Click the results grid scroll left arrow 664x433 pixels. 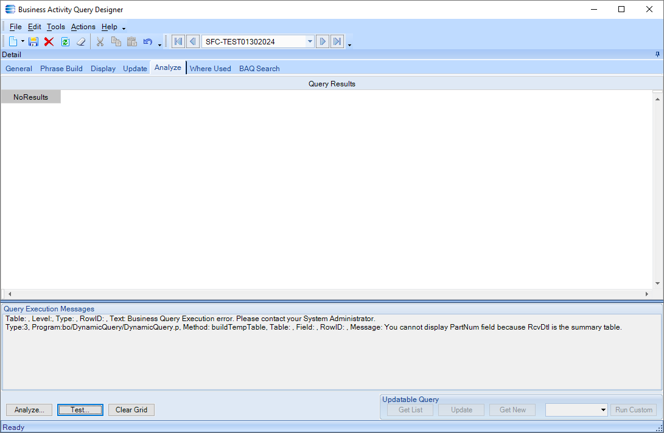click(x=10, y=294)
